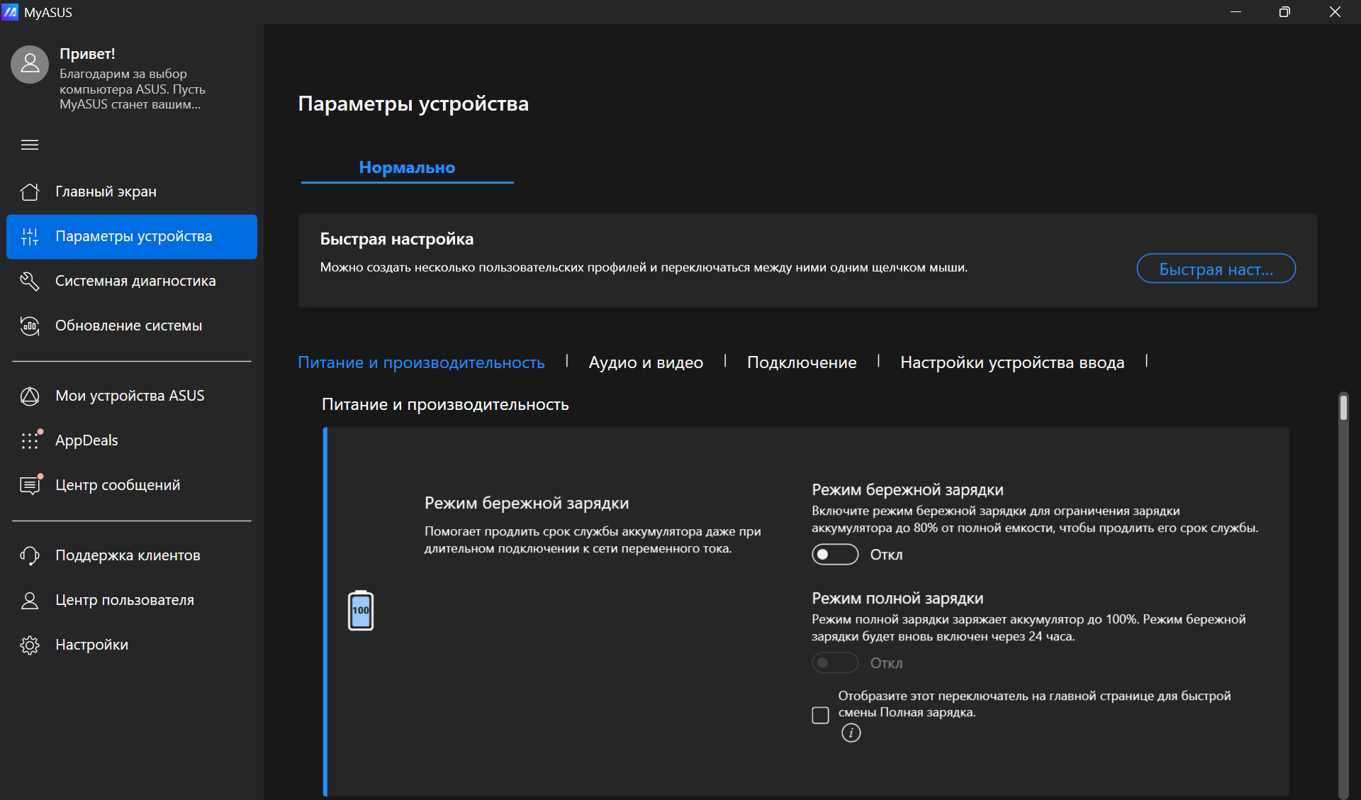Click the info icon under checkbox text
The width and height of the screenshot is (1361, 800).
(851, 733)
